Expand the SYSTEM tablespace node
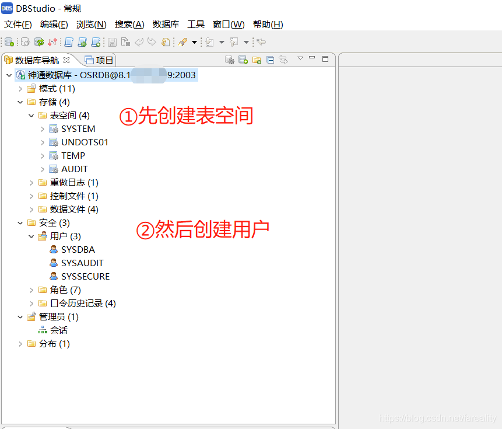The height and width of the screenshot is (429, 502). tap(43, 129)
